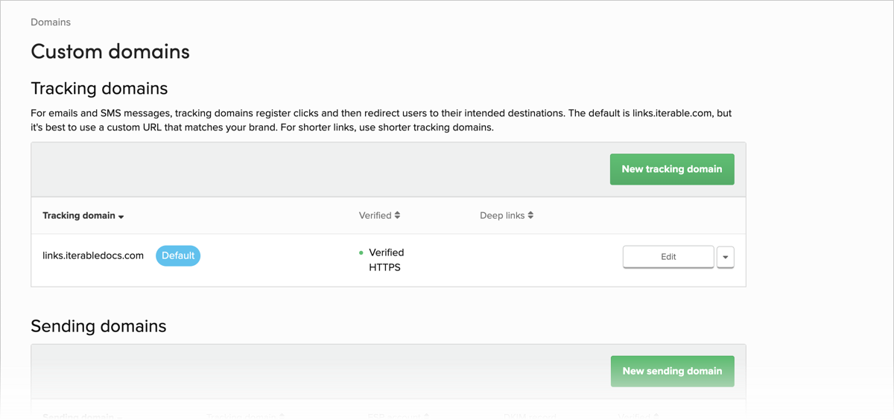Sort table by Deep links column
The image size is (894, 420).
507,215
